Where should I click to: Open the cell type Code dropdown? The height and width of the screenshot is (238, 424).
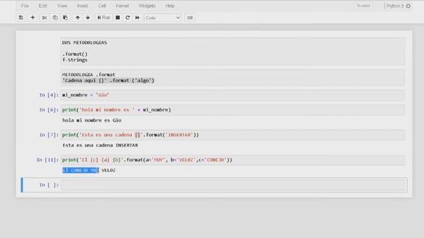tap(162, 18)
